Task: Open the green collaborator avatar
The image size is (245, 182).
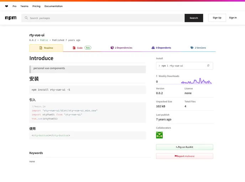Action: pos(160,135)
